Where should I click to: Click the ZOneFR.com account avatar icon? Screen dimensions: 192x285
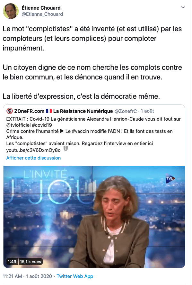click(9, 111)
